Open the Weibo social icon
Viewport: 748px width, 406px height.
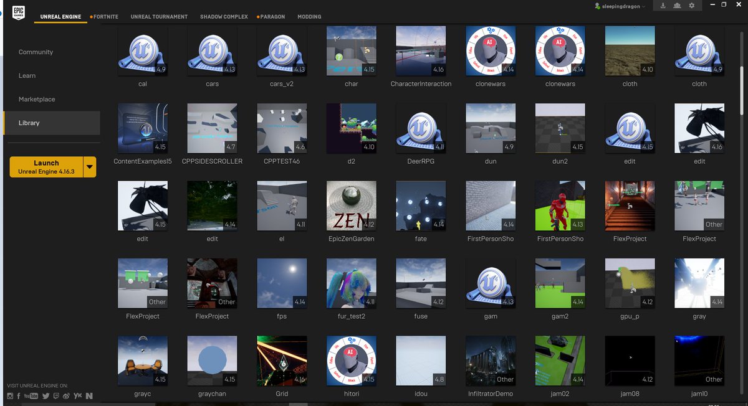tap(67, 396)
